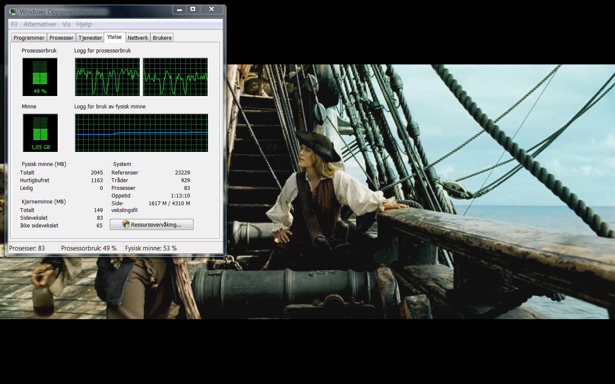Click the Hurtigbufret value 1163
This screenshot has width=615, height=384.
pos(97,180)
